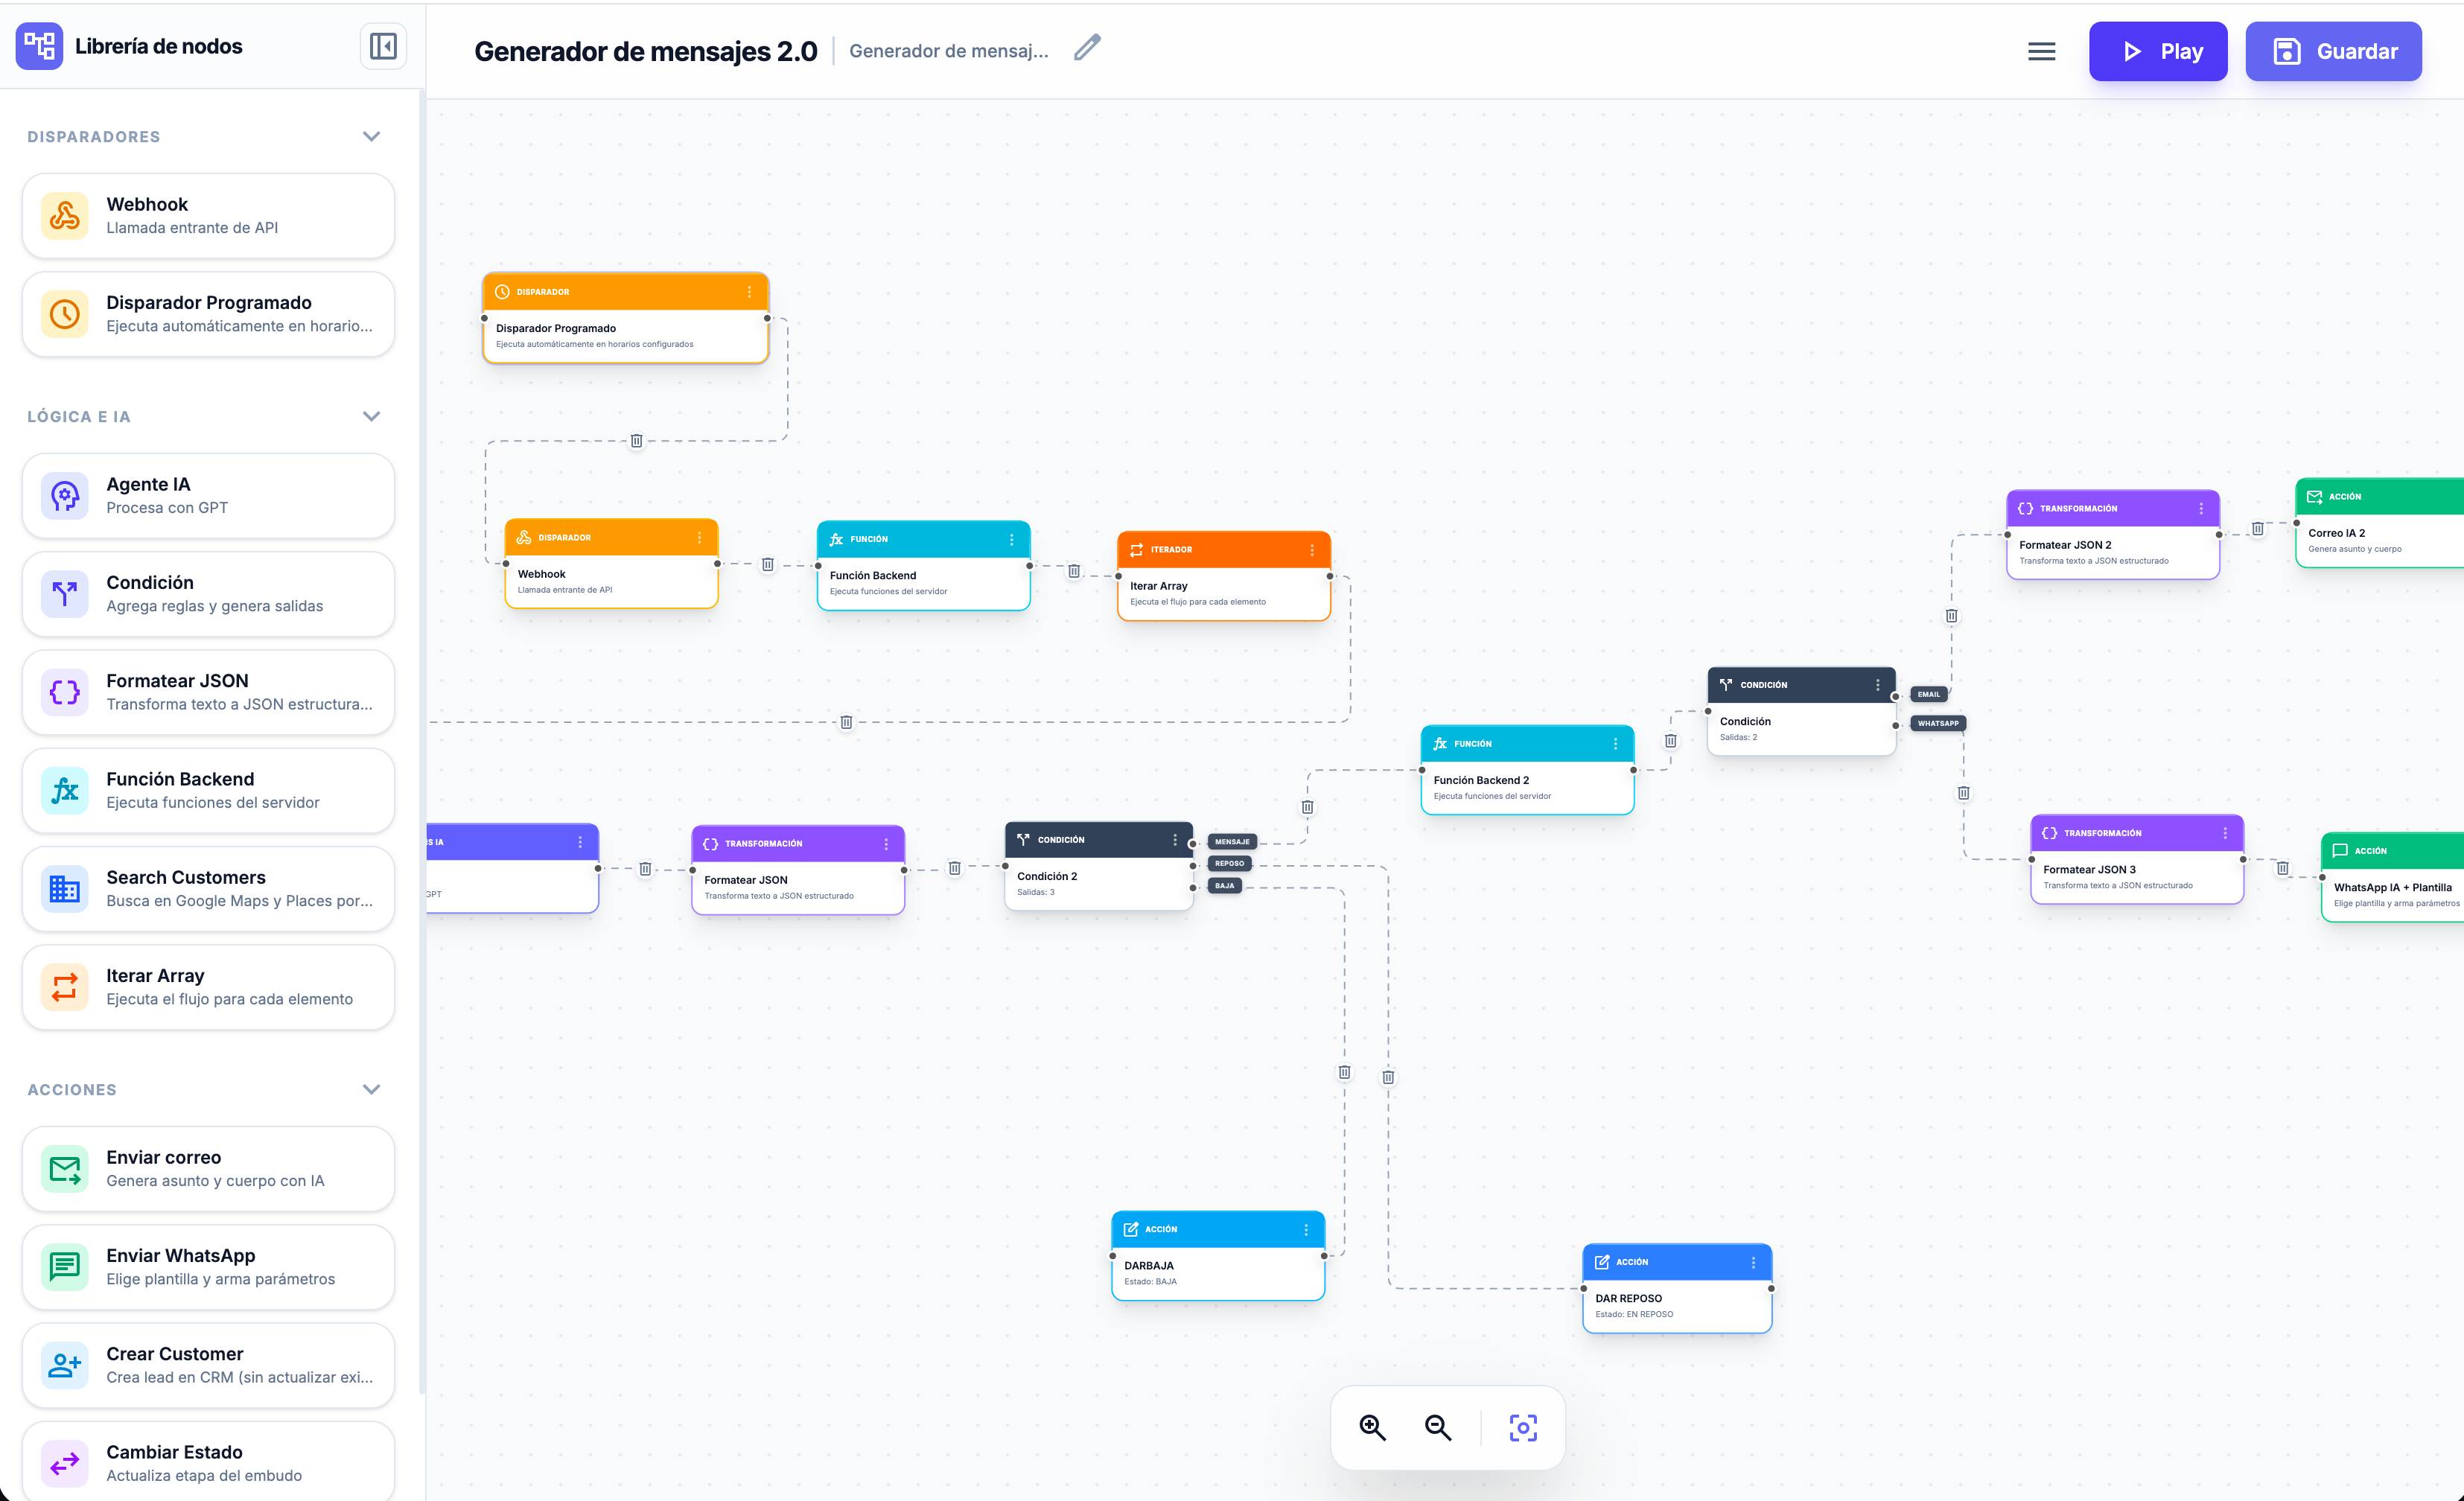This screenshot has width=2464, height=1501.
Task: Open the options menu on Disparador Programado node
Action: (x=750, y=291)
